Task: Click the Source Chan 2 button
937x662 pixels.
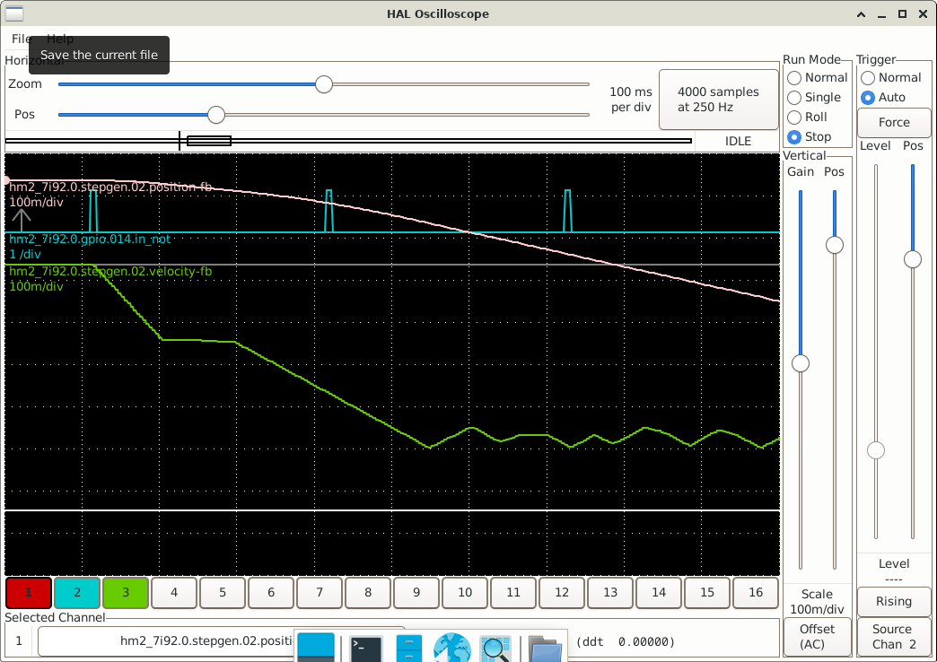Action: (894, 637)
